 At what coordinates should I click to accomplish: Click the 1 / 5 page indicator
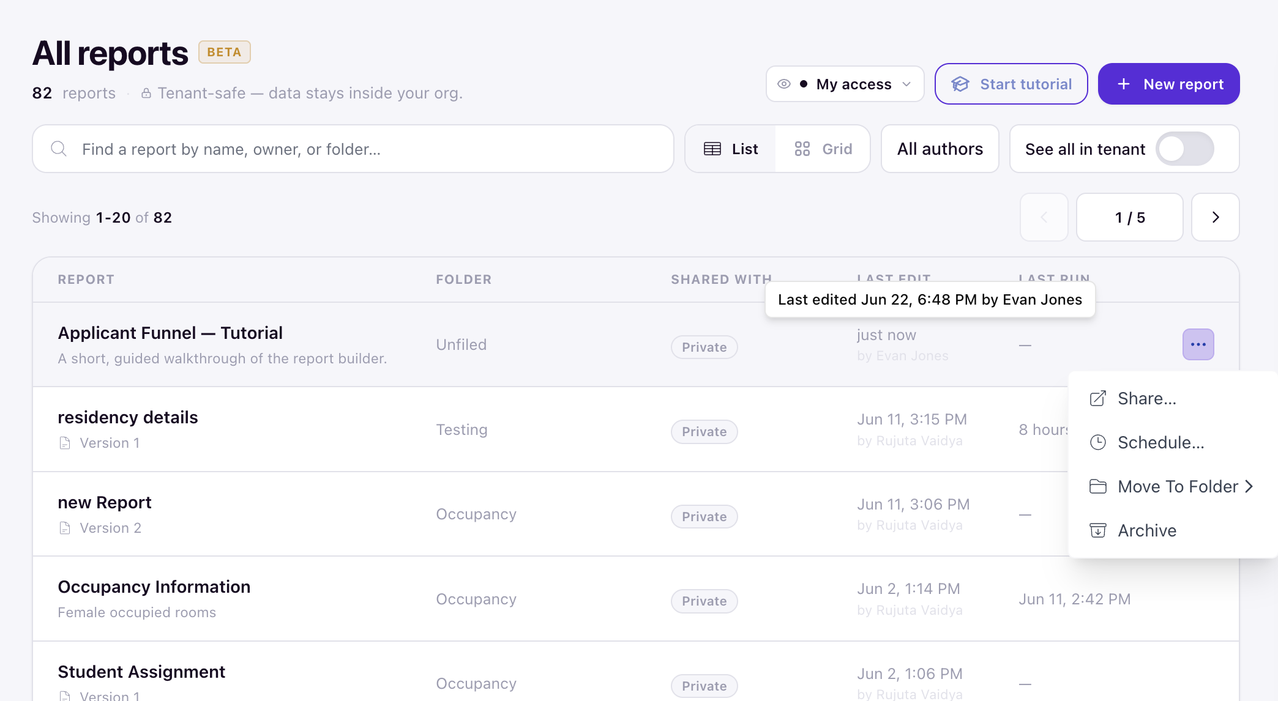pyautogui.click(x=1129, y=217)
